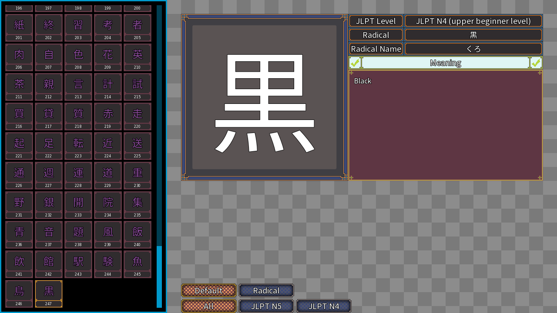
Task: Select the 青 kanji tile
Action: [x=19, y=231]
